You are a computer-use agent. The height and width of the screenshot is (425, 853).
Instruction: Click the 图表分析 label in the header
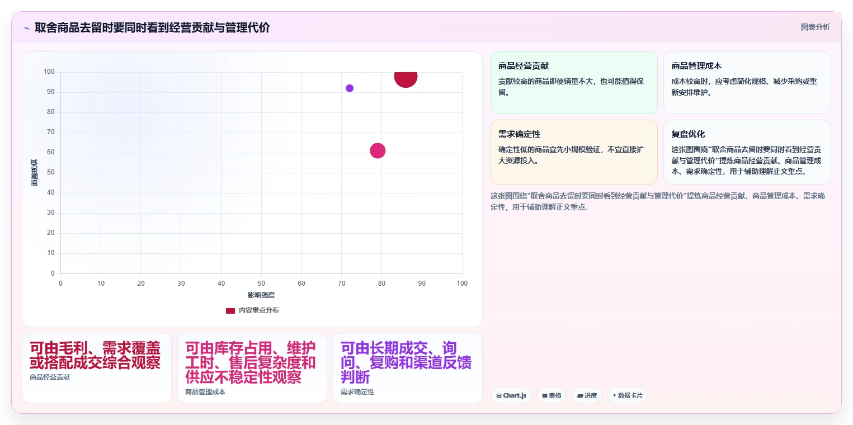pyautogui.click(x=815, y=27)
